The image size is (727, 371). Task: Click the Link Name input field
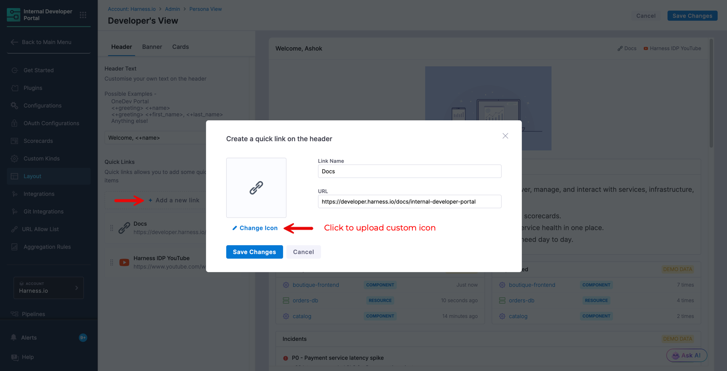(x=409, y=171)
